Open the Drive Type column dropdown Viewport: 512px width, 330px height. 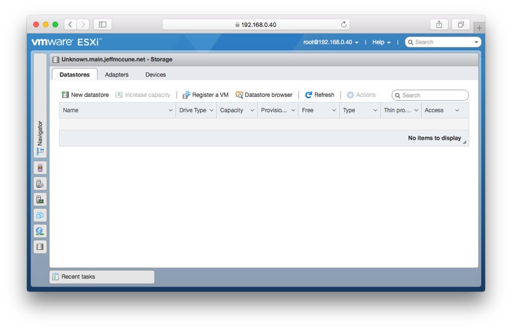point(212,110)
